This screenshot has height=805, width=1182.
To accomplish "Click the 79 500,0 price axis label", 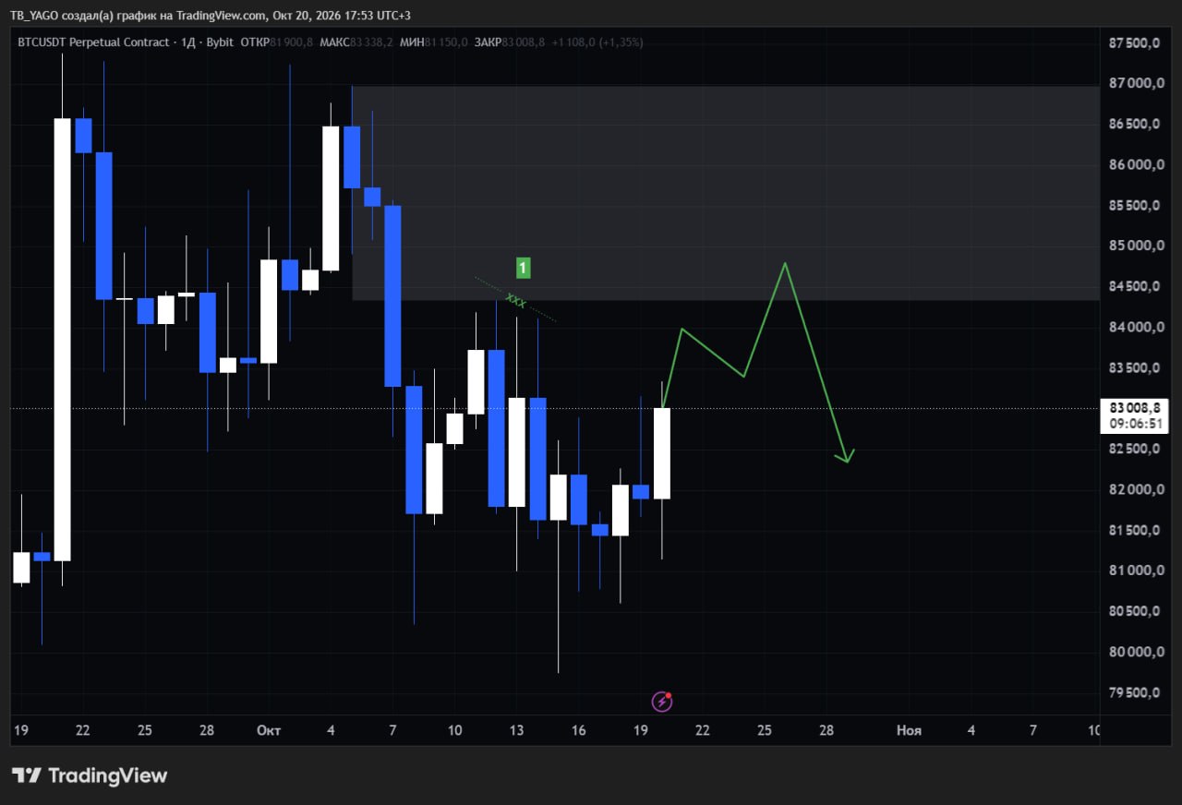I will (1134, 693).
